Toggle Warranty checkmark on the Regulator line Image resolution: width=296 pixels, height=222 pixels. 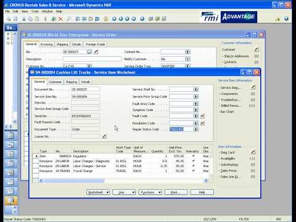click(x=194, y=156)
